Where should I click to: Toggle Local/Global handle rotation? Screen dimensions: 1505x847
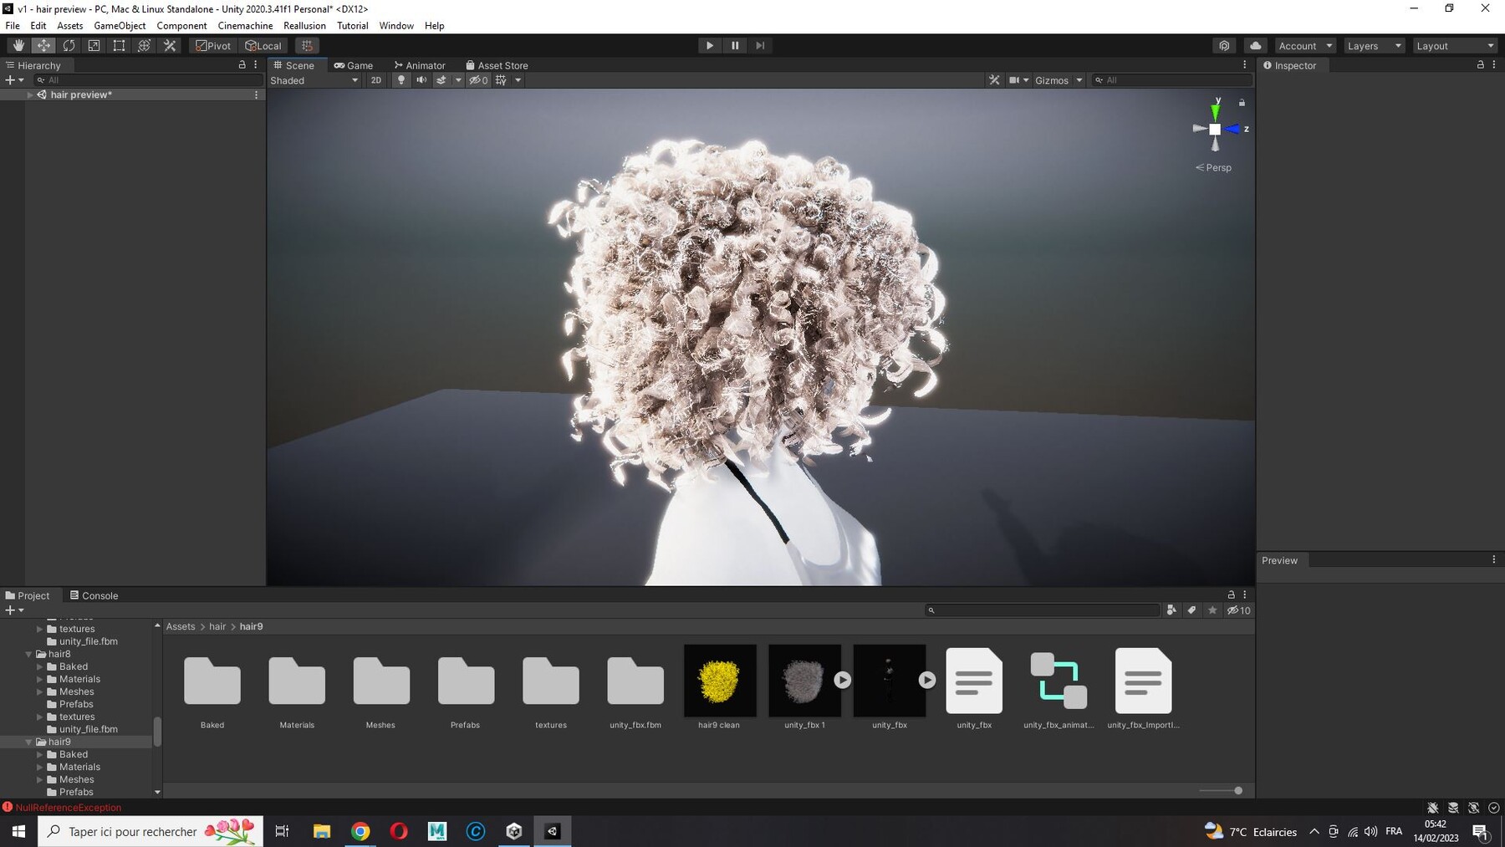[263, 46]
